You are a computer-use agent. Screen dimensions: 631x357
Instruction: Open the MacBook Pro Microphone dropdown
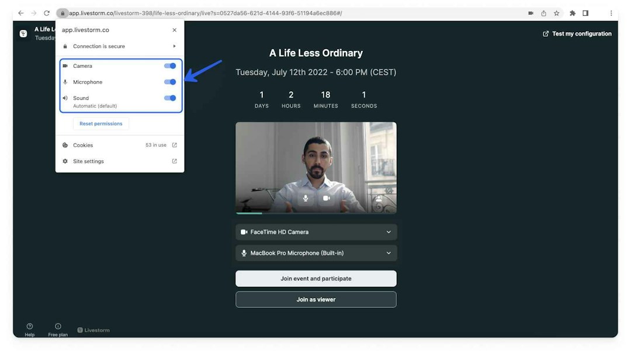316,253
